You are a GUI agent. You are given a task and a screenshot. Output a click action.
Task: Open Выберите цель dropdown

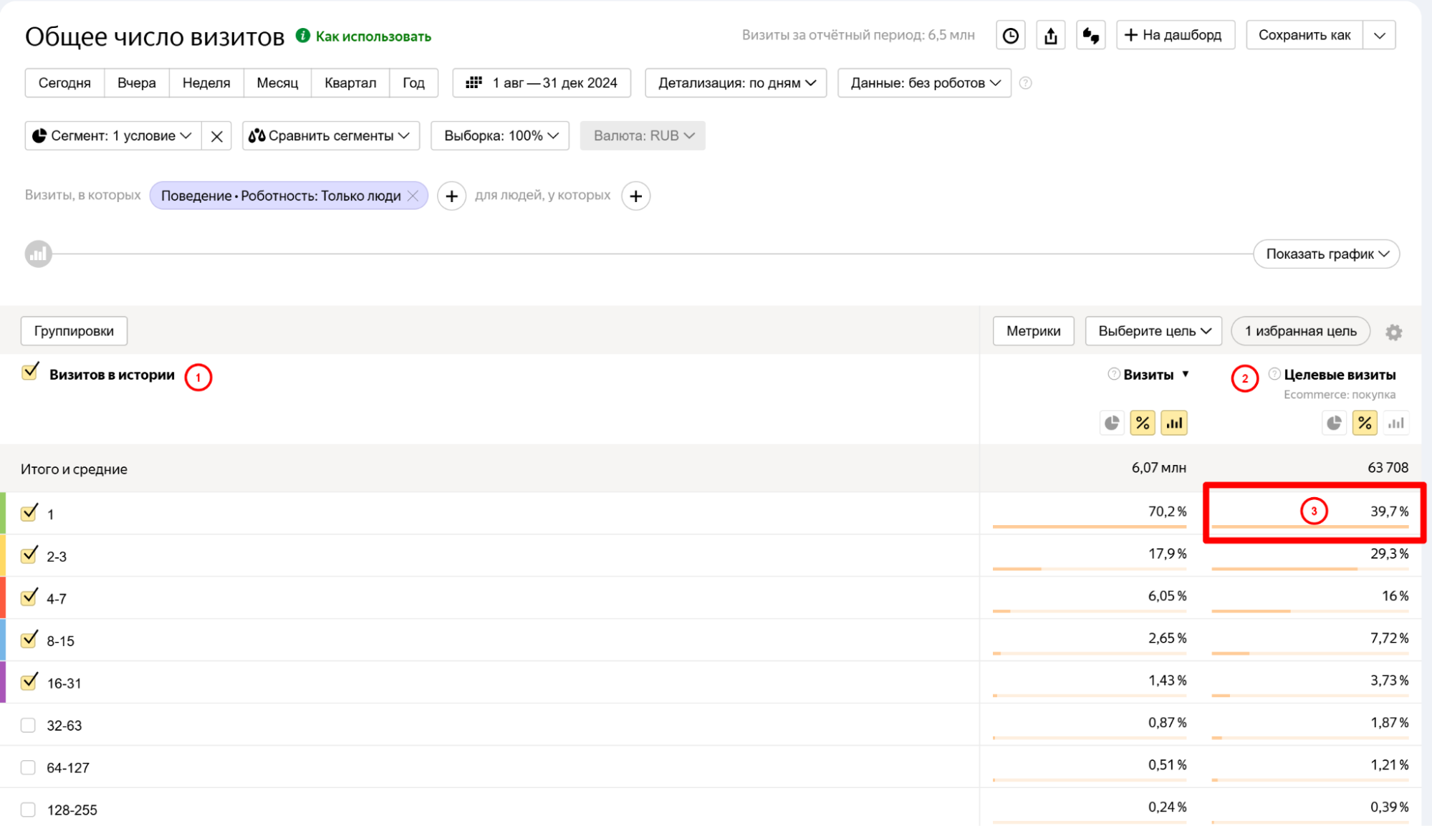pos(1153,331)
